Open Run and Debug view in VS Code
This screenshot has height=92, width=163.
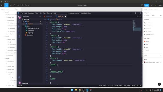[x=19, y=32]
